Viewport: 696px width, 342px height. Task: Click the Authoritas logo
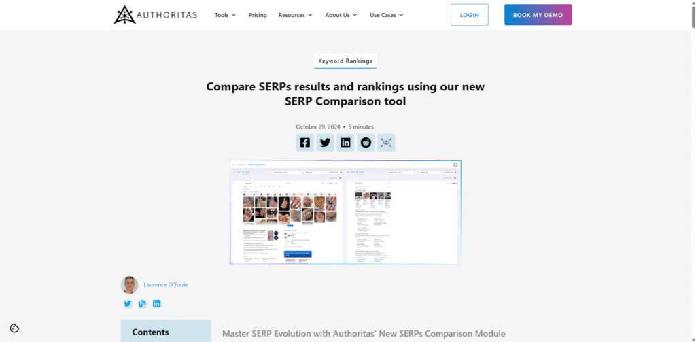156,15
